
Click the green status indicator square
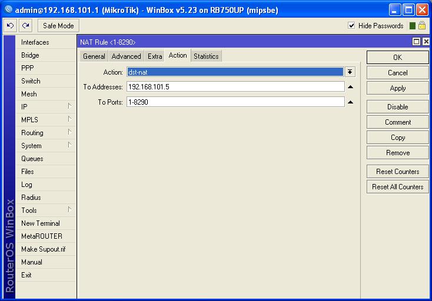(412, 26)
